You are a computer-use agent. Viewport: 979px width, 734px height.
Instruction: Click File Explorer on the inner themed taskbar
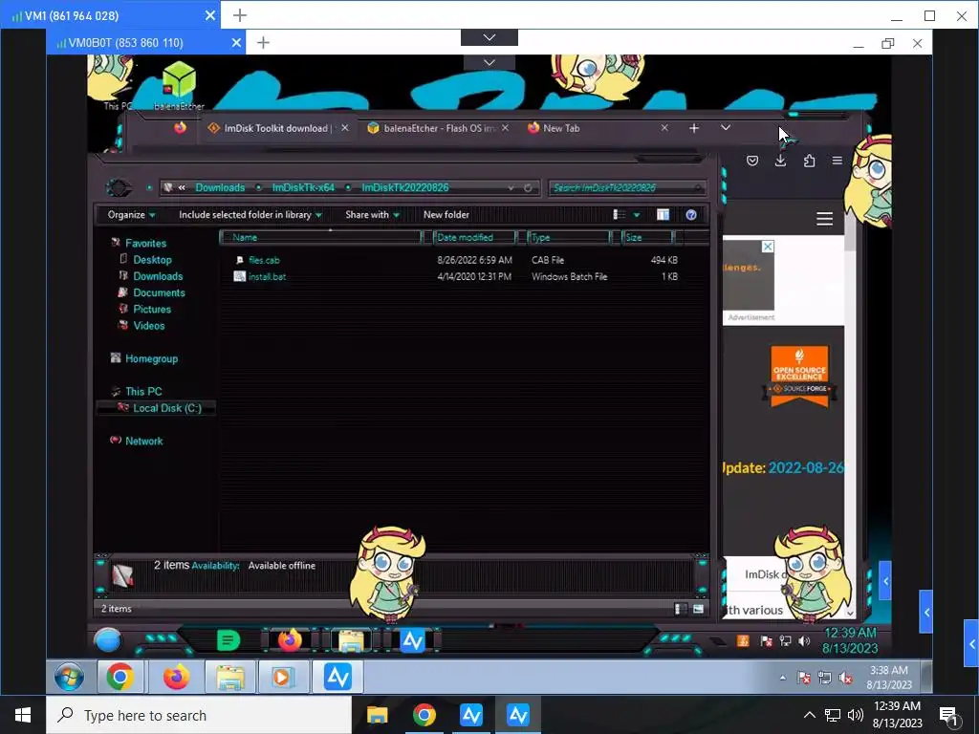(x=351, y=640)
